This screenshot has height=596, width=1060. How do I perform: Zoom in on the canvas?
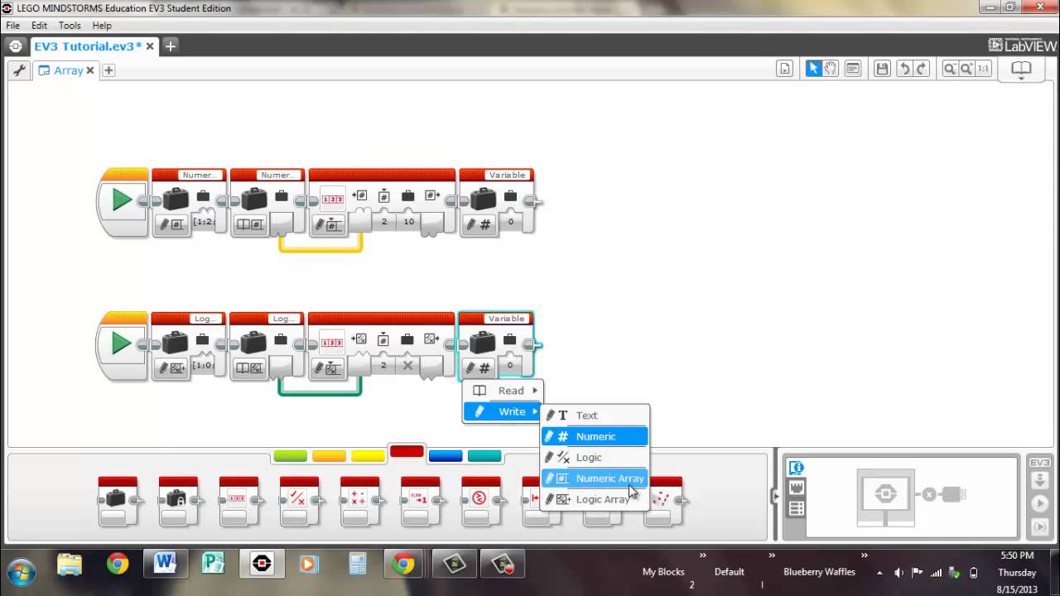click(966, 69)
